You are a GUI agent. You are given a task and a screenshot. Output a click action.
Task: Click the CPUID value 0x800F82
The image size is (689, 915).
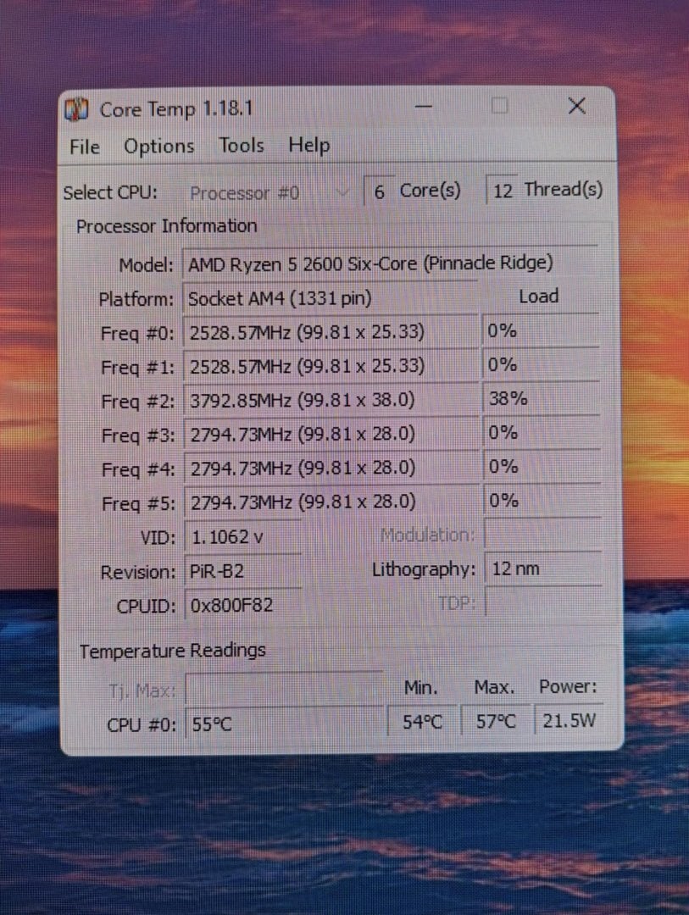(244, 605)
